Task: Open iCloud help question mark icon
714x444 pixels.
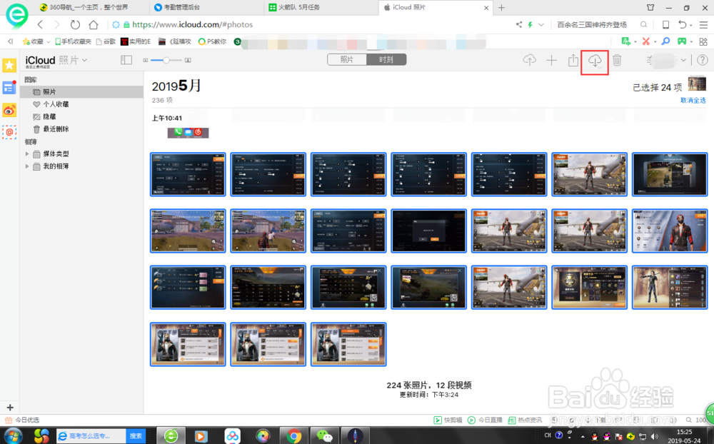Action: coord(703,60)
